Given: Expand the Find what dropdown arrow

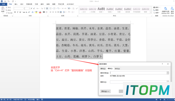Looking at the screenshot, I should click(168, 73).
